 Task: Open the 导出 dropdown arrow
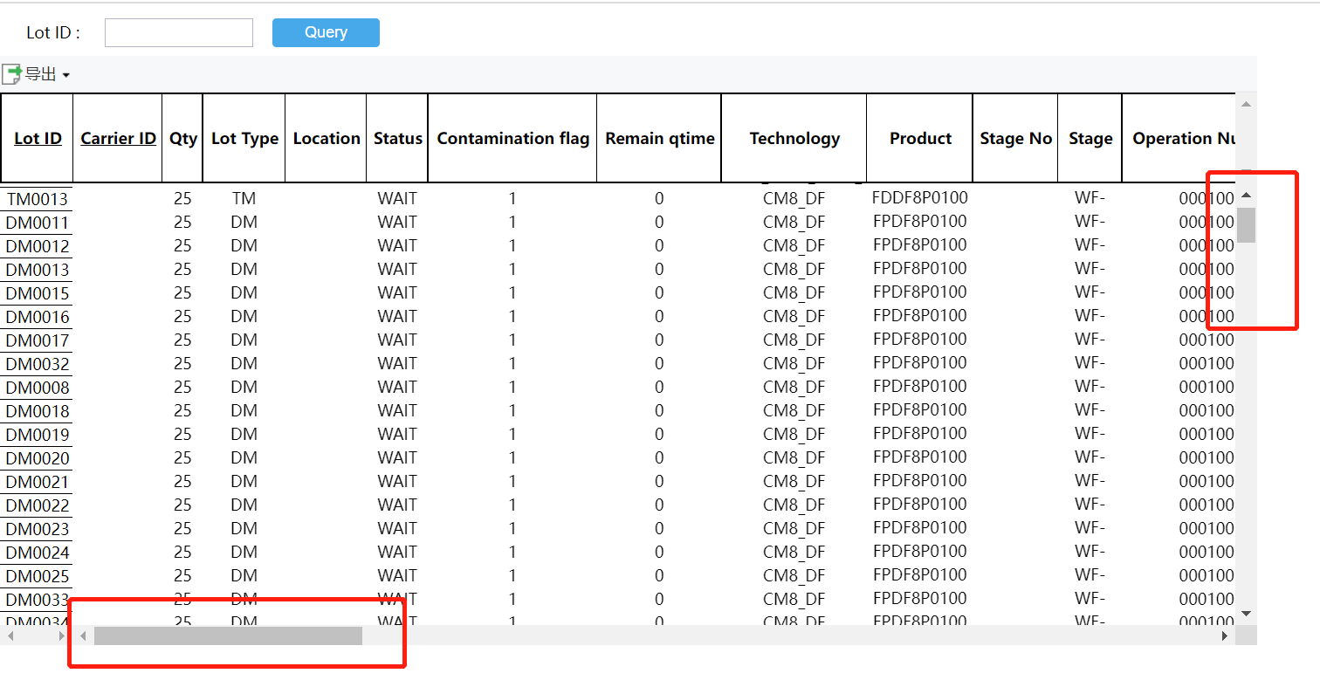coord(66,76)
